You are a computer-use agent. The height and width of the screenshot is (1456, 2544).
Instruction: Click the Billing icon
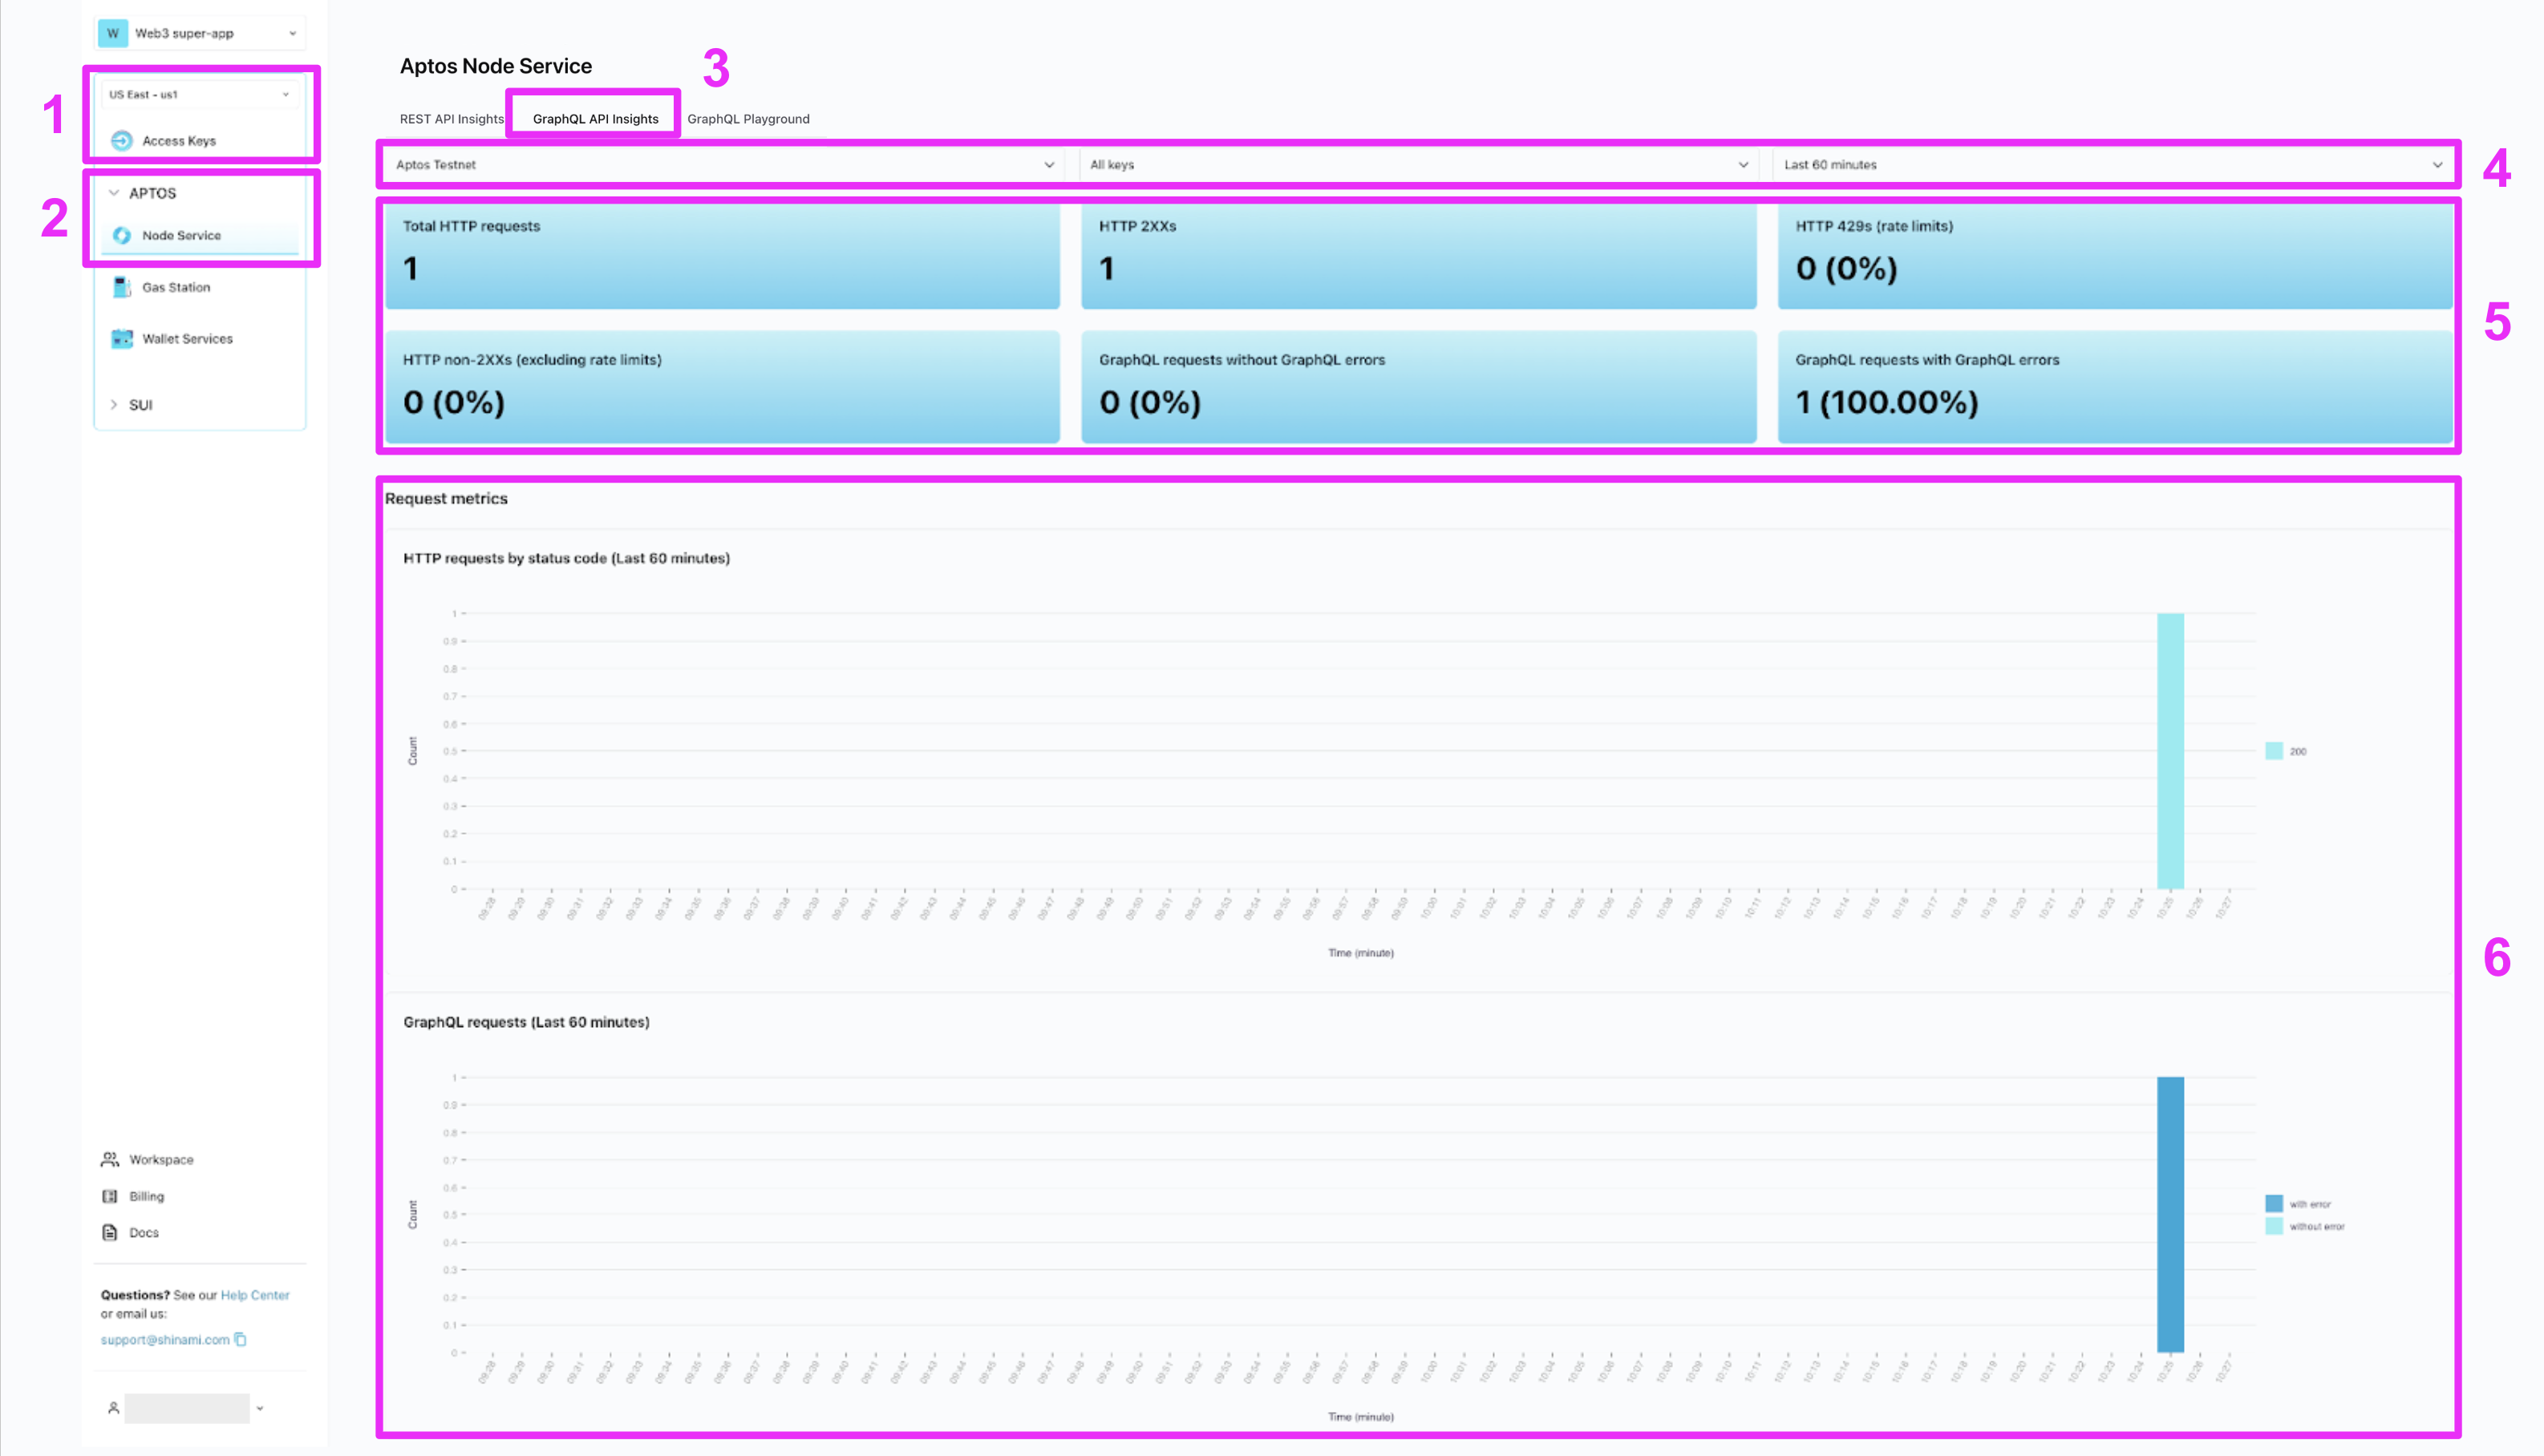[110, 1196]
